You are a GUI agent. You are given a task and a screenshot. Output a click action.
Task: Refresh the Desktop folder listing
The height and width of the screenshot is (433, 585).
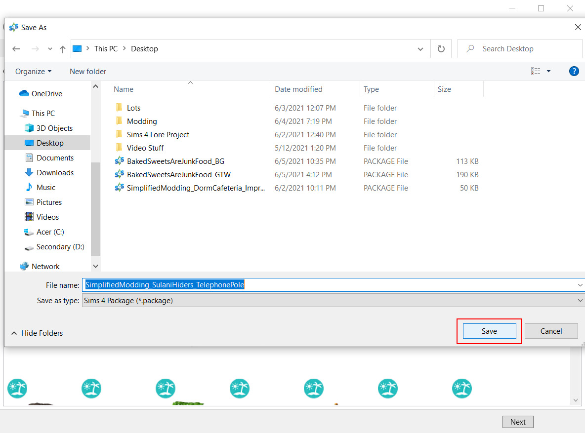pos(441,49)
